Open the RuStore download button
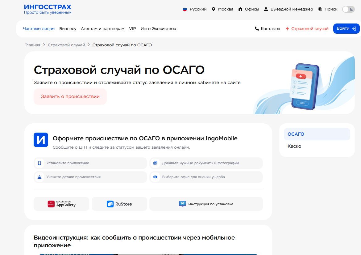 click(x=119, y=204)
